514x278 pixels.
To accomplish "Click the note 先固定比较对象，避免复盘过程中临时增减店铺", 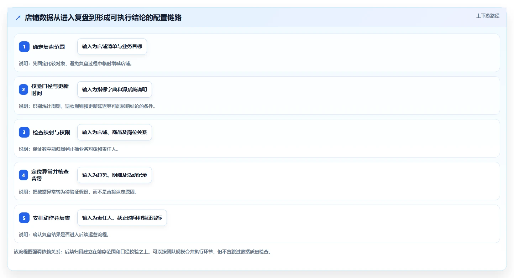I will 76,63.
